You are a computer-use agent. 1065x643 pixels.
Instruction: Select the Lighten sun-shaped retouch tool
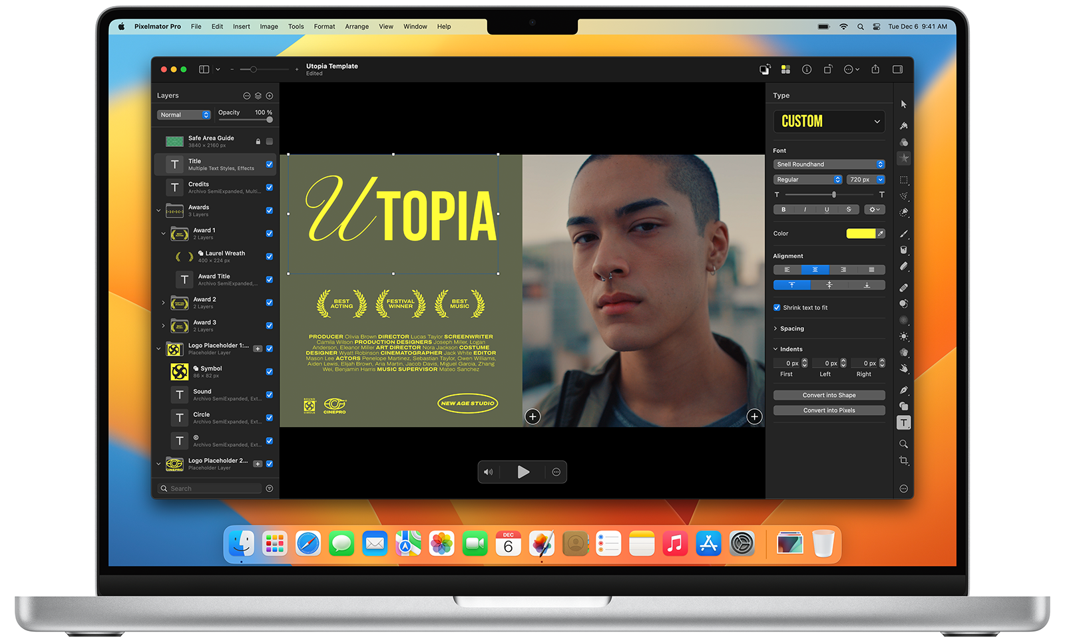pos(903,336)
